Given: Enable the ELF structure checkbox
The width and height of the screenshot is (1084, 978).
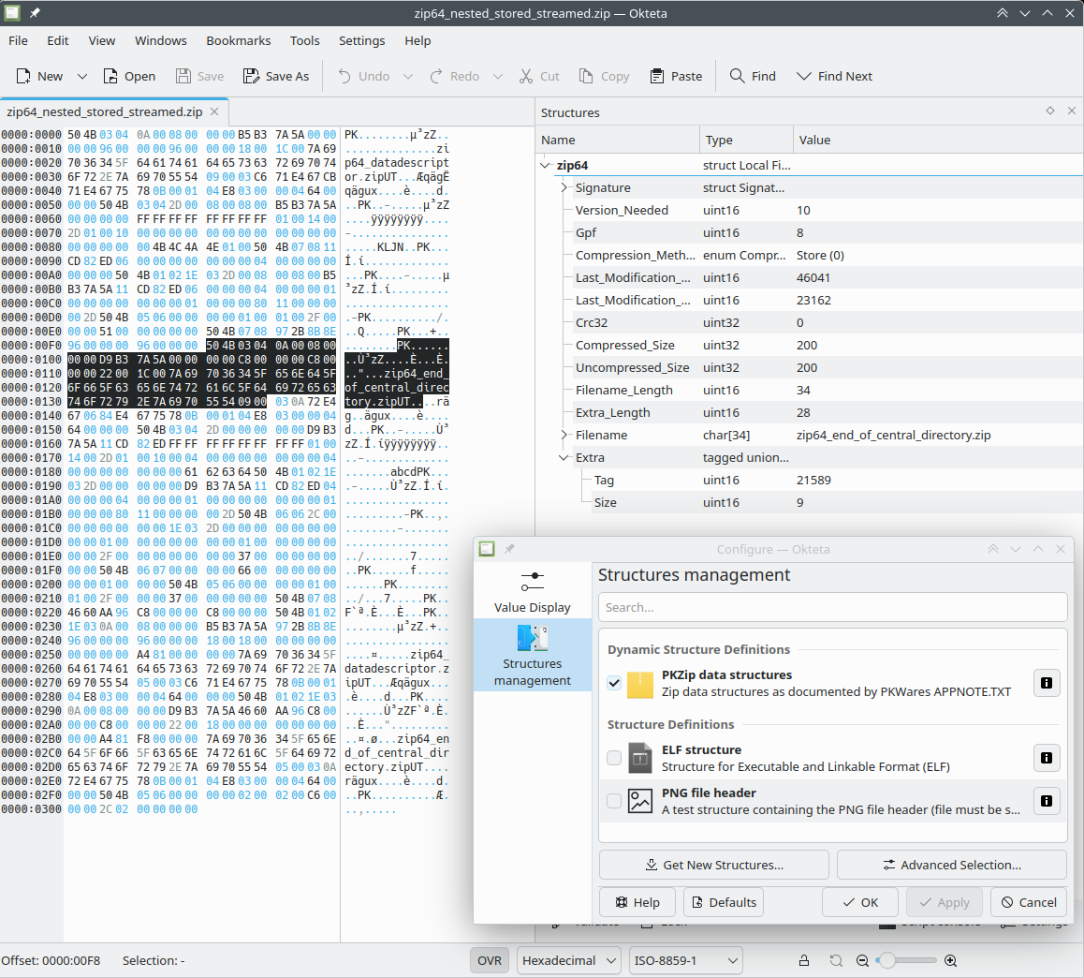Looking at the screenshot, I should pos(614,758).
